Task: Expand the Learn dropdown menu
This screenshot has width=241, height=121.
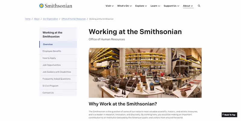Action: [x=155, y=6]
